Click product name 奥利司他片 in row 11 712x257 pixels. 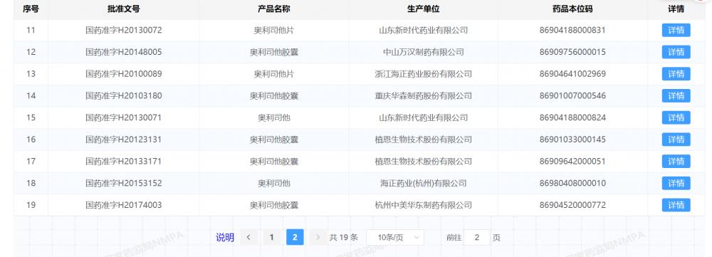point(274,31)
